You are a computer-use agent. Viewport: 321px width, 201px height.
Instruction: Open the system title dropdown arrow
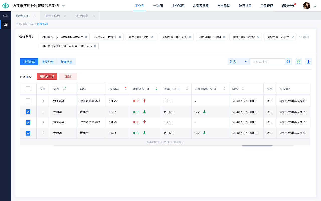[x=63, y=6]
